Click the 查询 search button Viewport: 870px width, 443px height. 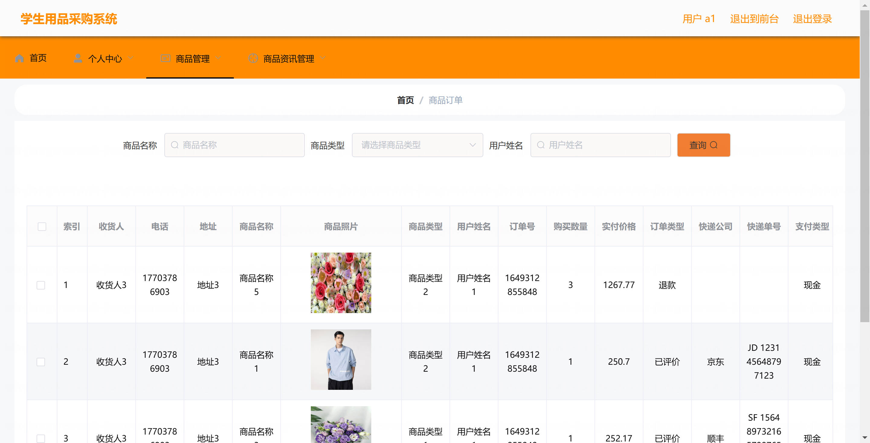point(704,145)
